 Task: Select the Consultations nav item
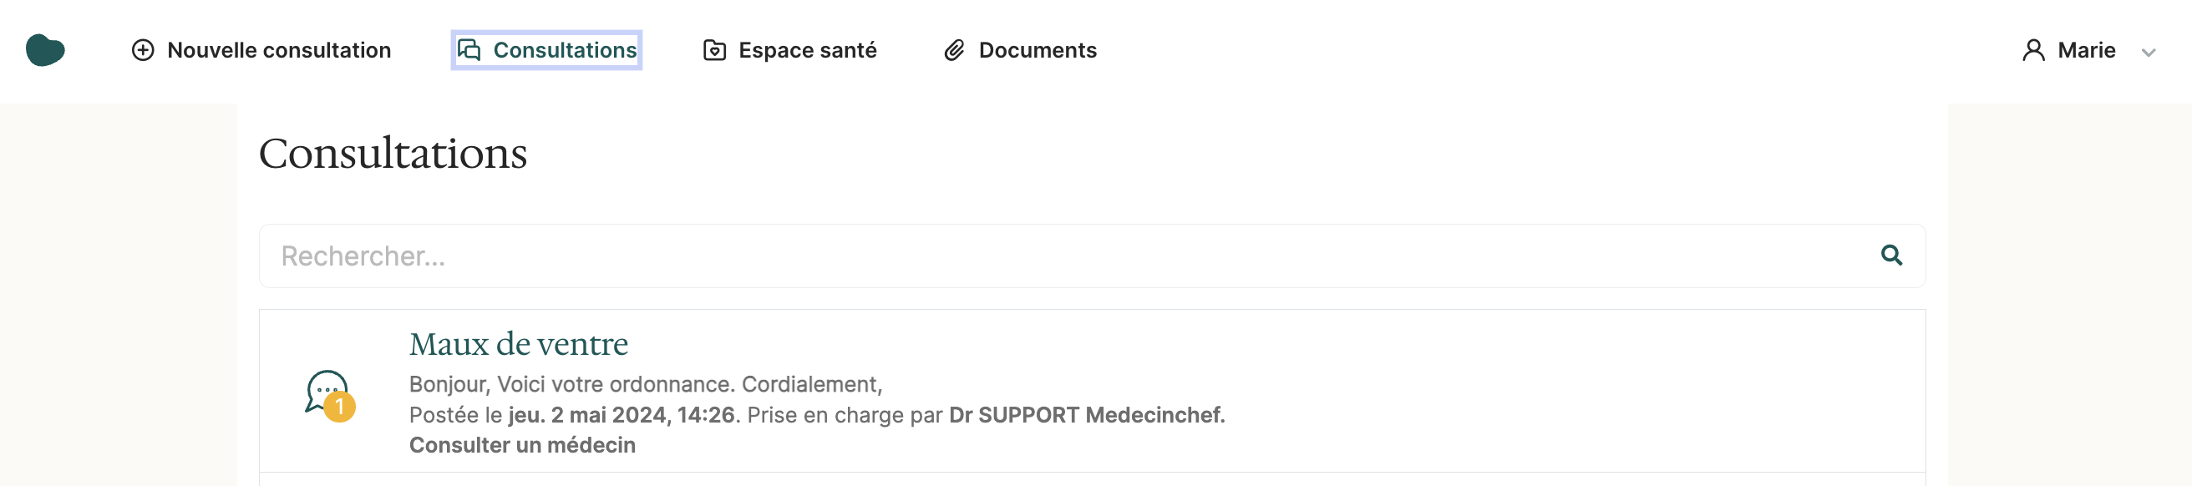point(546,50)
